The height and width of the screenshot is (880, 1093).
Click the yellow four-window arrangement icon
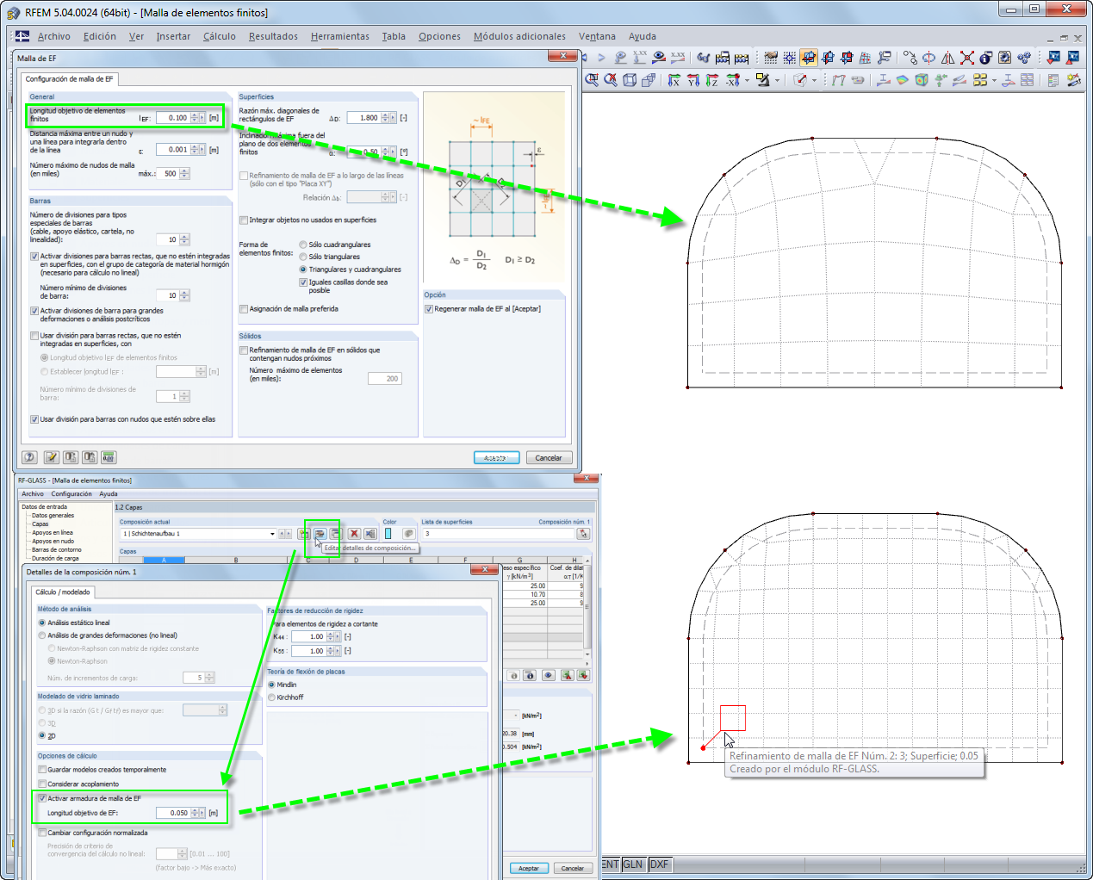pos(980,80)
